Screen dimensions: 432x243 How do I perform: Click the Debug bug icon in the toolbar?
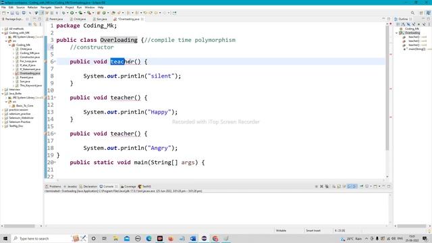tap(63, 13)
